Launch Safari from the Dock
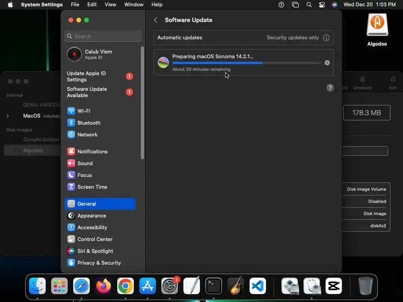 tap(81, 286)
